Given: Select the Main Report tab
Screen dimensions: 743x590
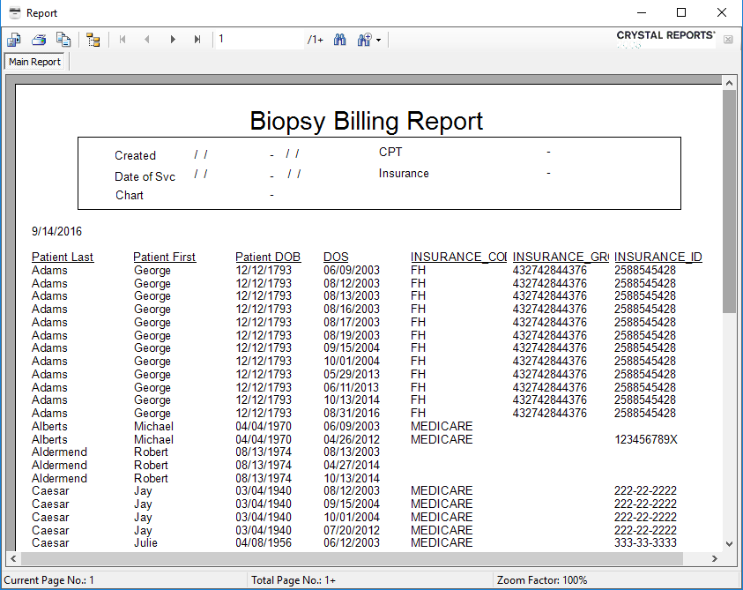Looking at the screenshot, I should [x=35, y=62].
